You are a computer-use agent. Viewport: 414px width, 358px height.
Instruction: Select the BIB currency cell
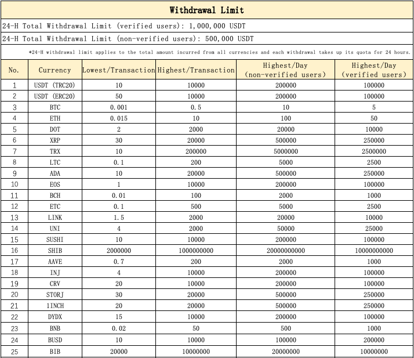tap(55, 350)
